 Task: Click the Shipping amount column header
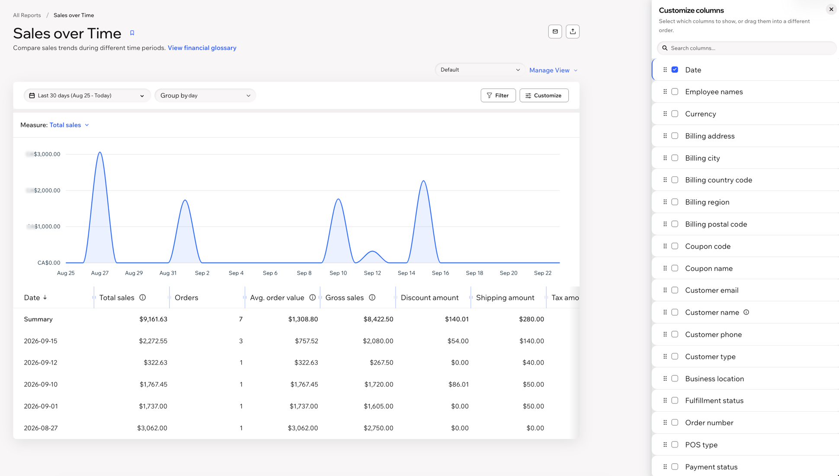[x=505, y=298]
